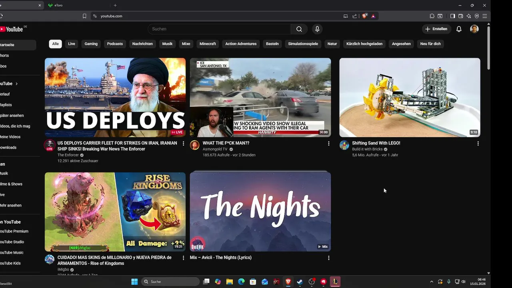The width and height of the screenshot is (512, 288).
Task: Open more options for Shifting Sand With LEGO
Action: (478, 143)
